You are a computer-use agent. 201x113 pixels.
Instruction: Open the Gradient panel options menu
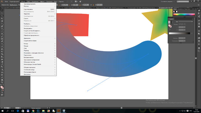point(192,19)
